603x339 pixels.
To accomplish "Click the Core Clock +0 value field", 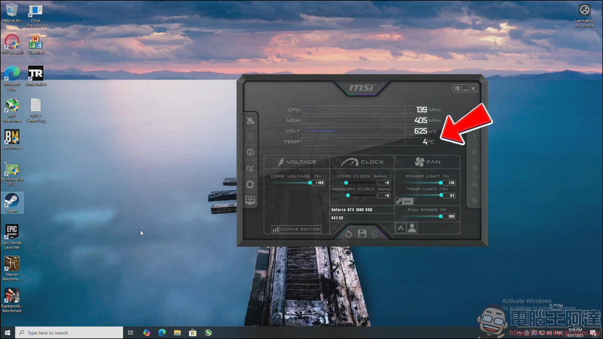I will pos(384,182).
